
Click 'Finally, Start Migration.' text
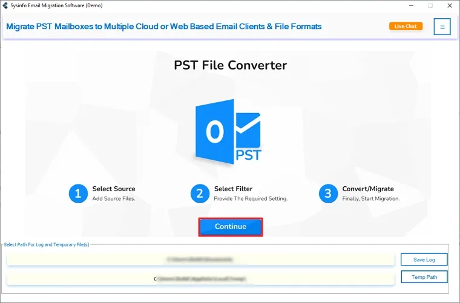(x=371, y=198)
